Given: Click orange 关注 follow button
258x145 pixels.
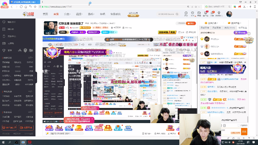Looking at the screenshot, I should (x=191, y=24).
